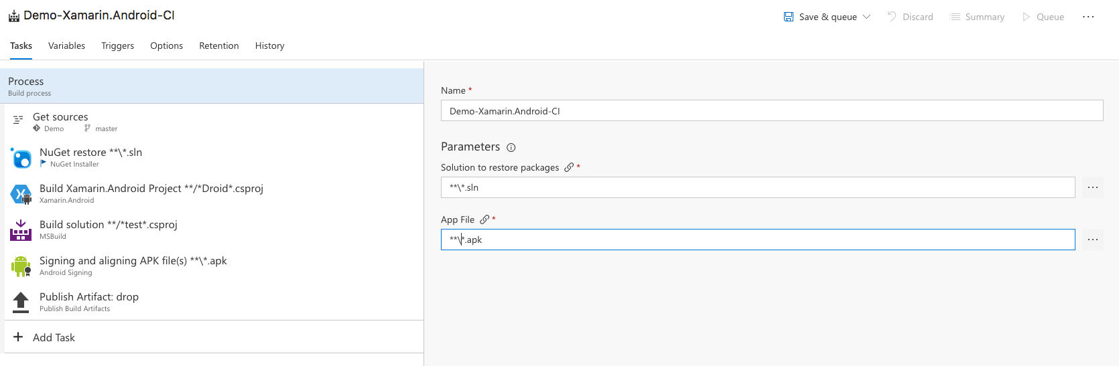Click the Summary list icon

click(955, 17)
